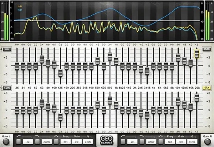The image size is (214, 147).
Task: Enable the right channel high-pass filter
Action: pos(123,142)
